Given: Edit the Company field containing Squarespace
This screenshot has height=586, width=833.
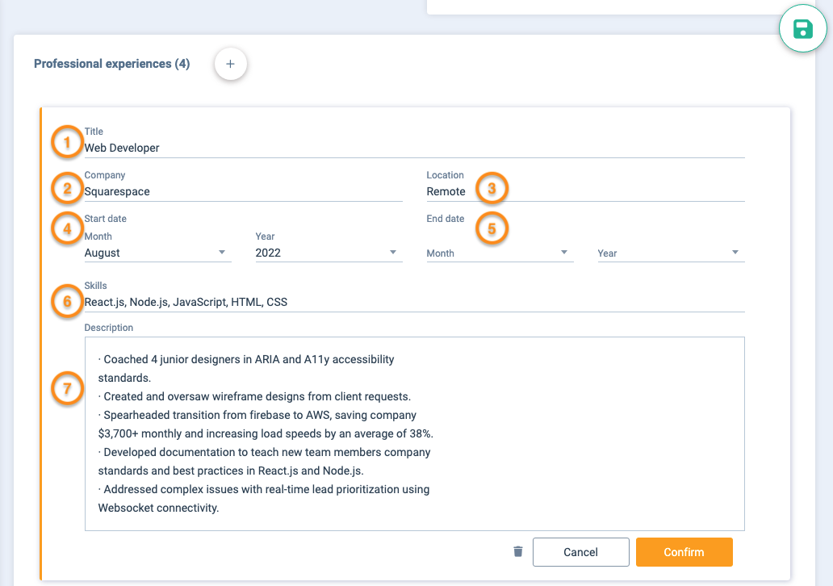Looking at the screenshot, I should (x=243, y=191).
